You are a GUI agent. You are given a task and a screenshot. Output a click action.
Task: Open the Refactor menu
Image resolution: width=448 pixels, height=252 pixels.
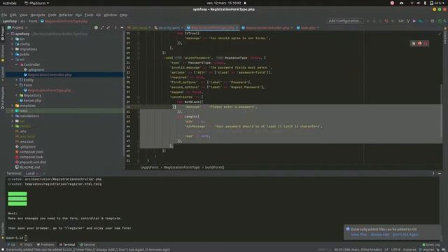coord(66,15)
